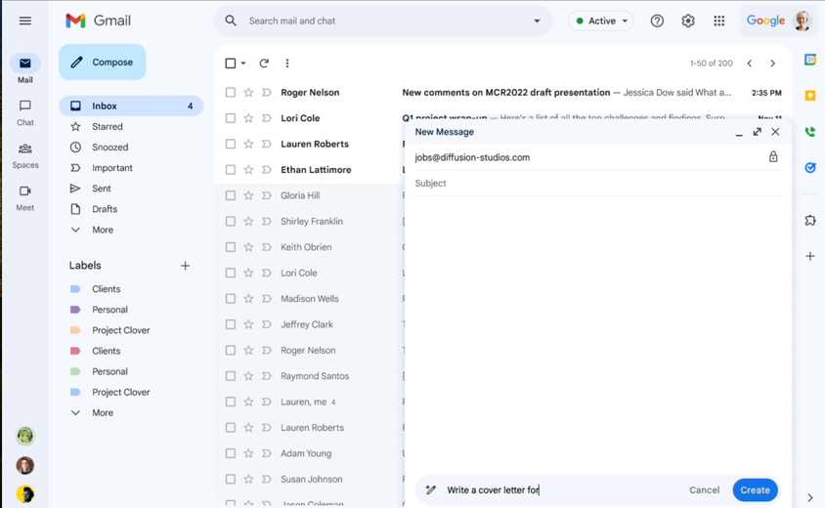
Task: Click the Help me write prompt text field
Action: click(562, 490)
